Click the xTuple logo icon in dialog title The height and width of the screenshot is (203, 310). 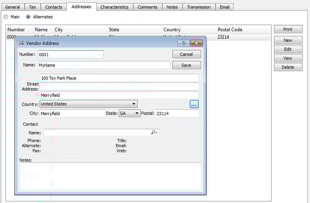[x=21, y=43]
